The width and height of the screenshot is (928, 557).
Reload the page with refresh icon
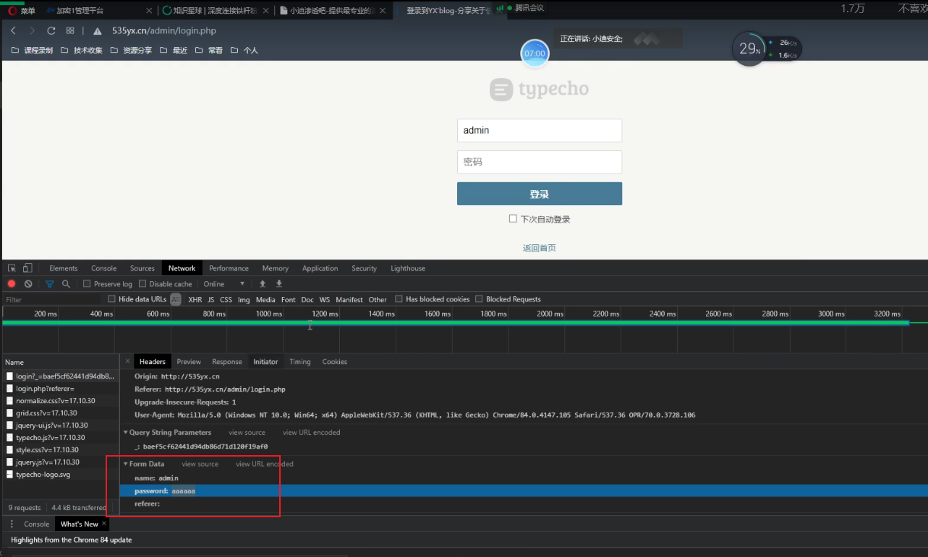[51, 31]
